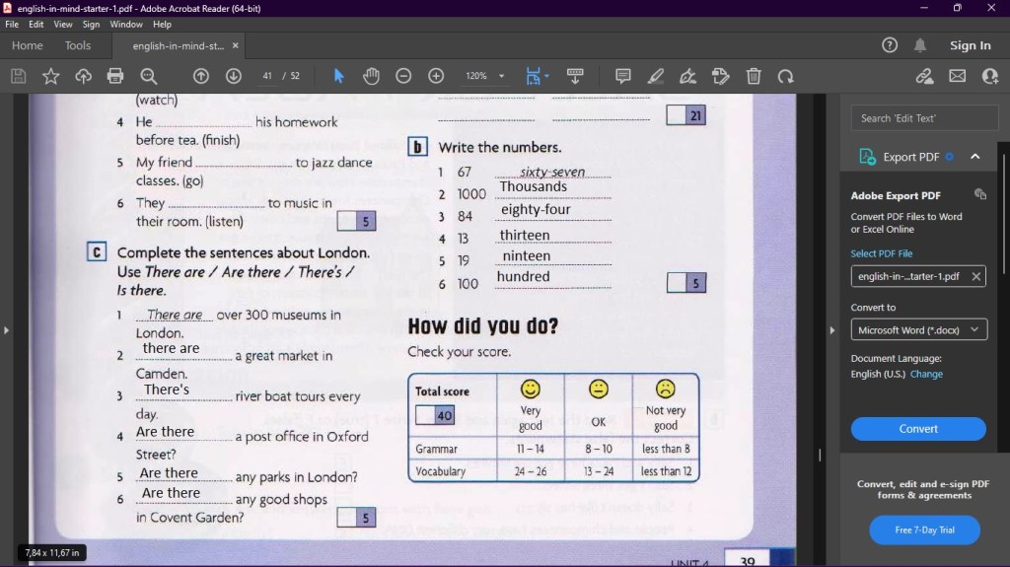Add a comment sticky note

623,76
